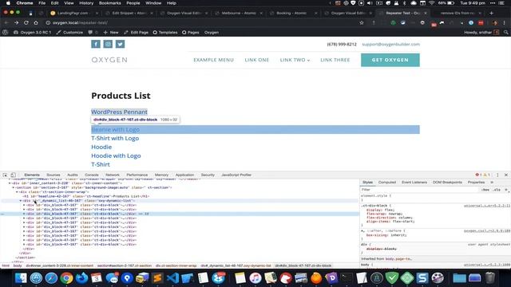Close the Repeater Test tab
511x287 pixels.
426,13
